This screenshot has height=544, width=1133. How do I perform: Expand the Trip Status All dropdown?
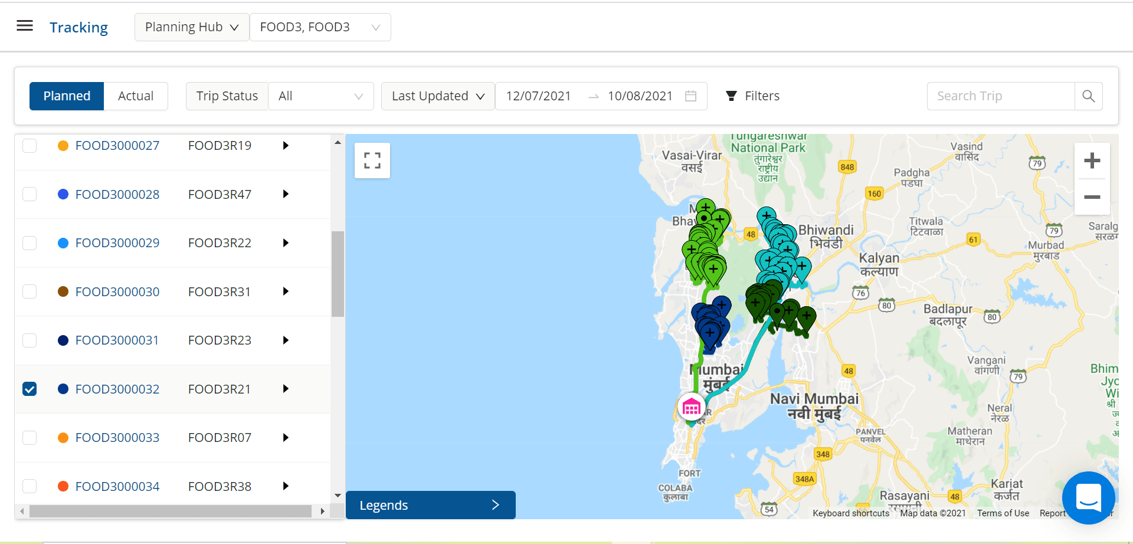[x=320, y=96]
